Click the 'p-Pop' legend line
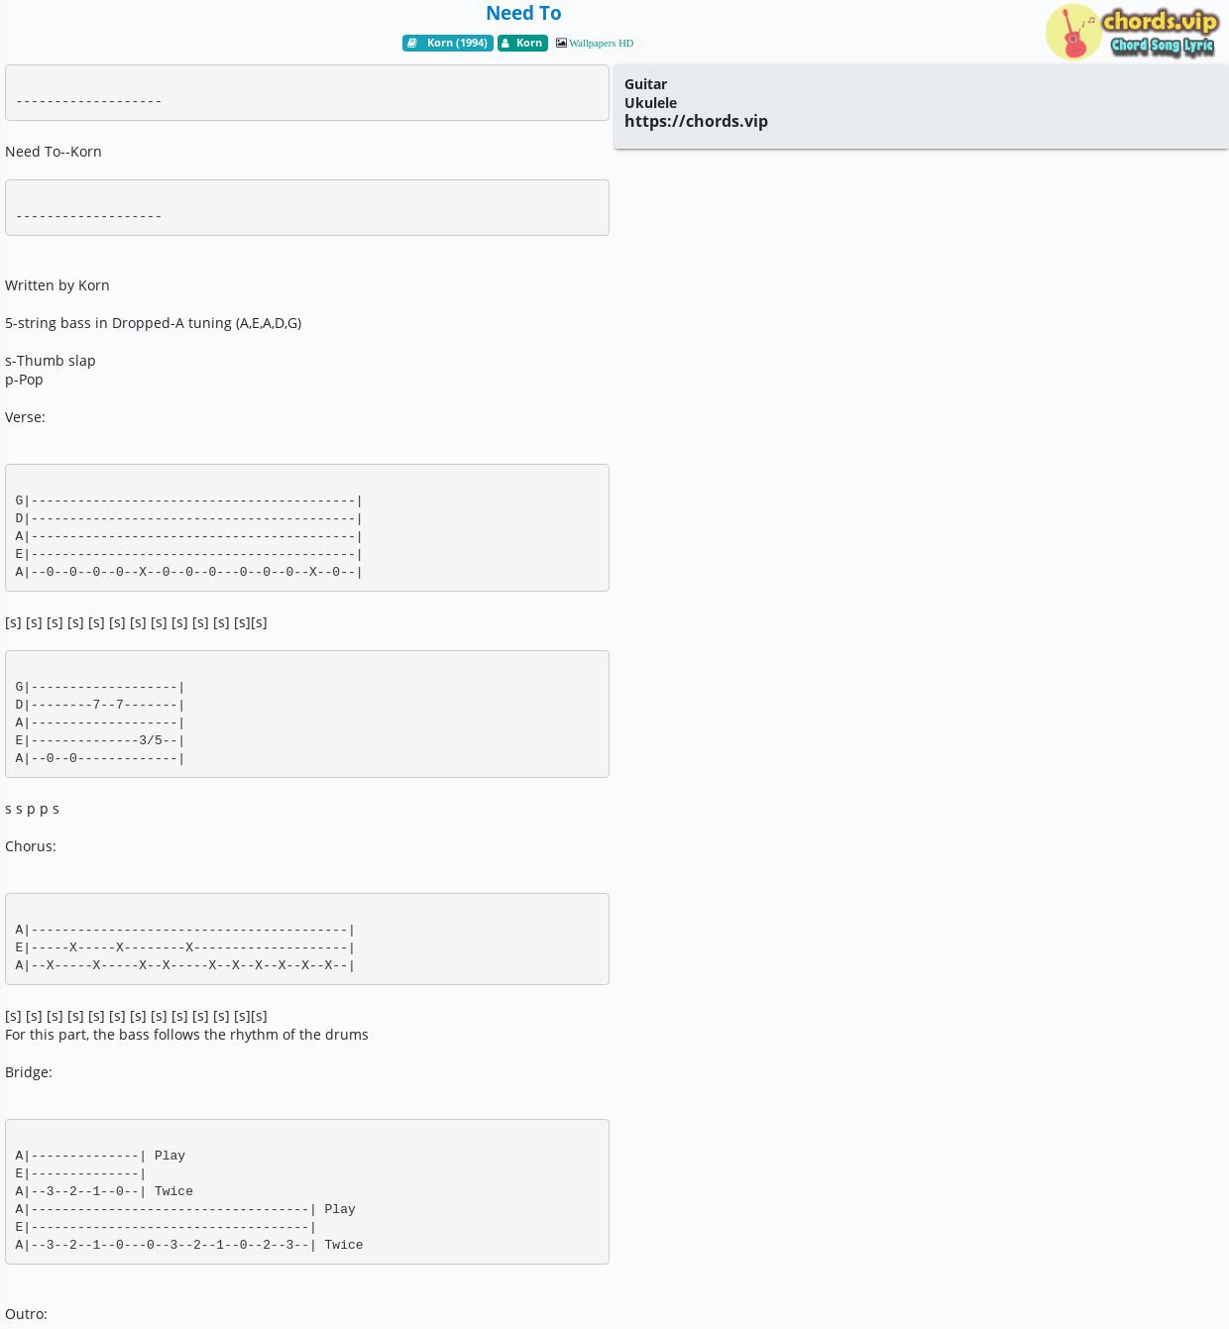The width and height of the screenshot is (1229, 1329). 24,380
